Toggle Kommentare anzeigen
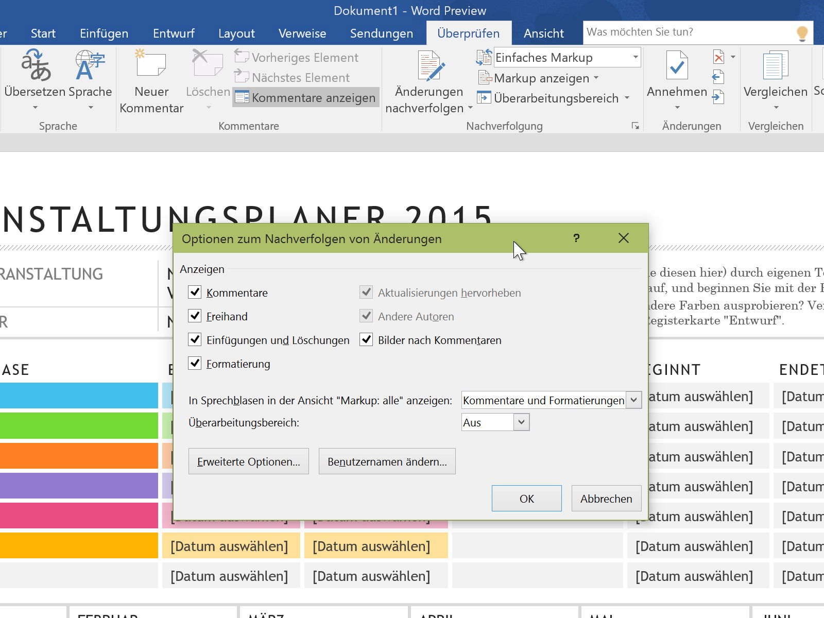Viewport: 824px width, 618px height. coord(305,97)
